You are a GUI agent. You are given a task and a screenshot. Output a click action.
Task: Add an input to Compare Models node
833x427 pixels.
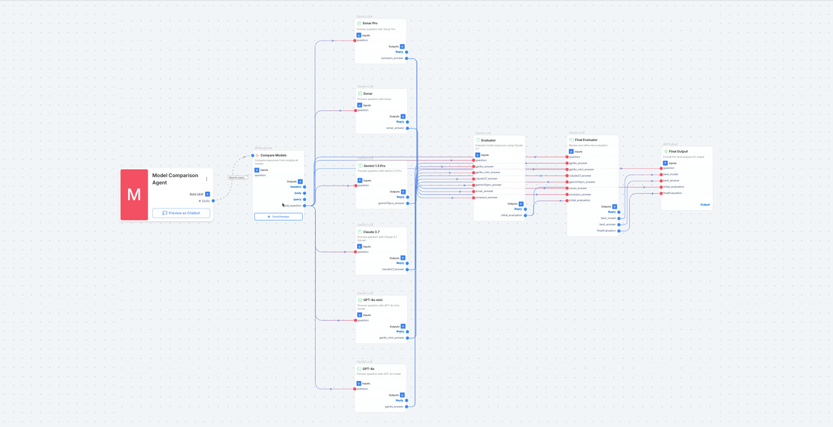pos(257,170)
